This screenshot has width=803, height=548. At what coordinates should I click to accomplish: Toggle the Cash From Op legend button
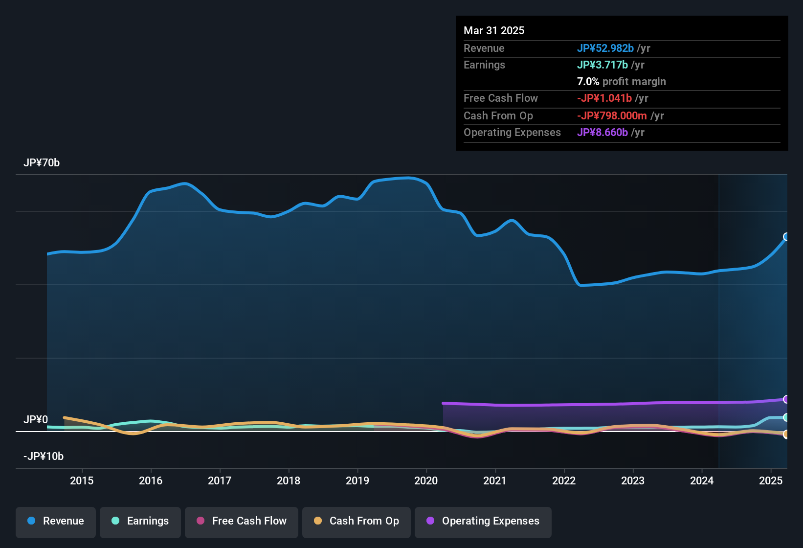357,522
